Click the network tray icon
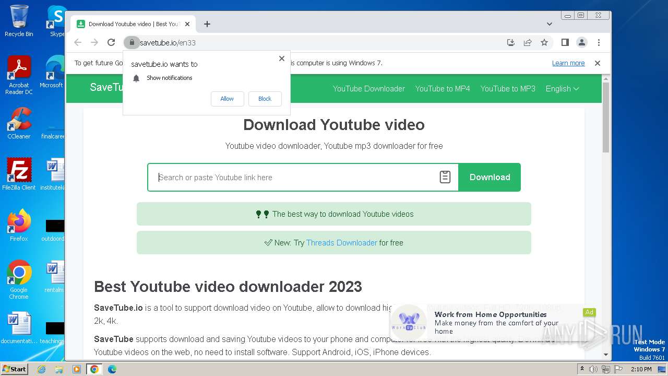The width and height of the screenshot is (668, 376). click(x=606, y=369)
